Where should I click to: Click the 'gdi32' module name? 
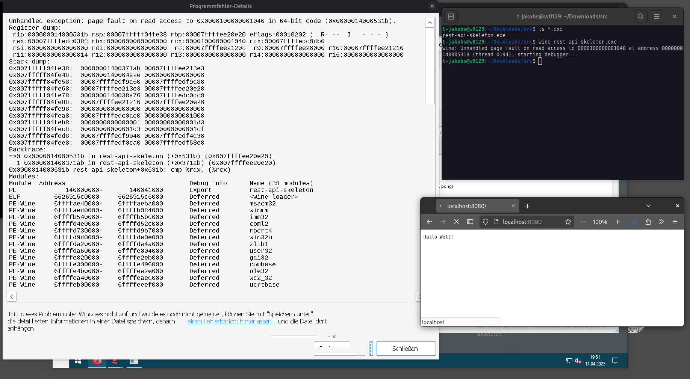click(259, 258)
